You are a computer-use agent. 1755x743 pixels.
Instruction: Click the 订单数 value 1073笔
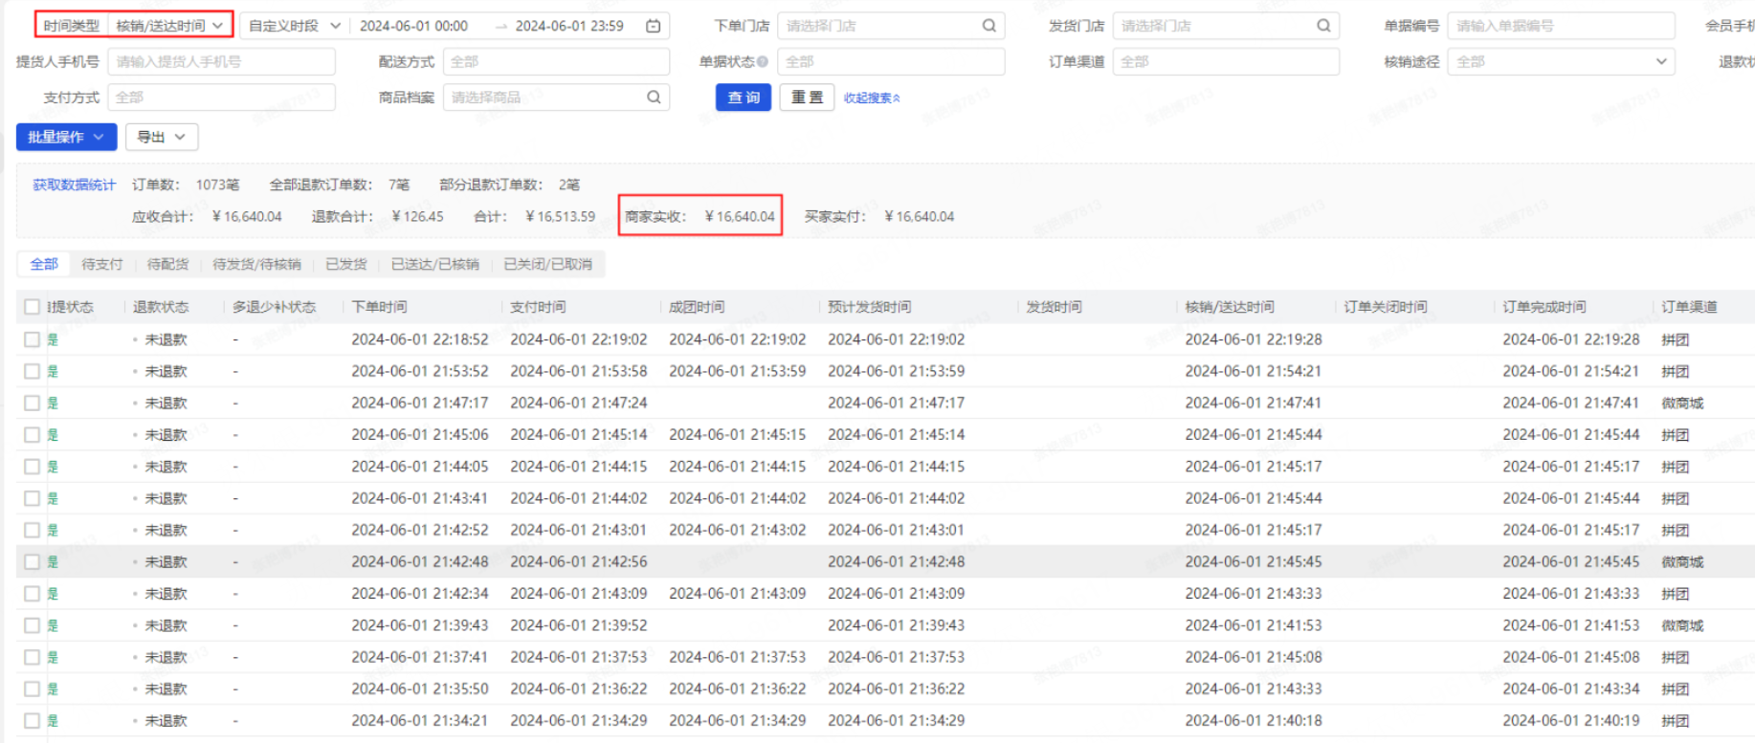coord(217,185)
